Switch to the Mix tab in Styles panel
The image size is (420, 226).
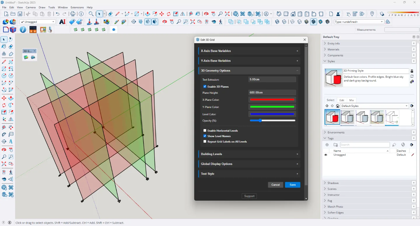pos(351,100)
